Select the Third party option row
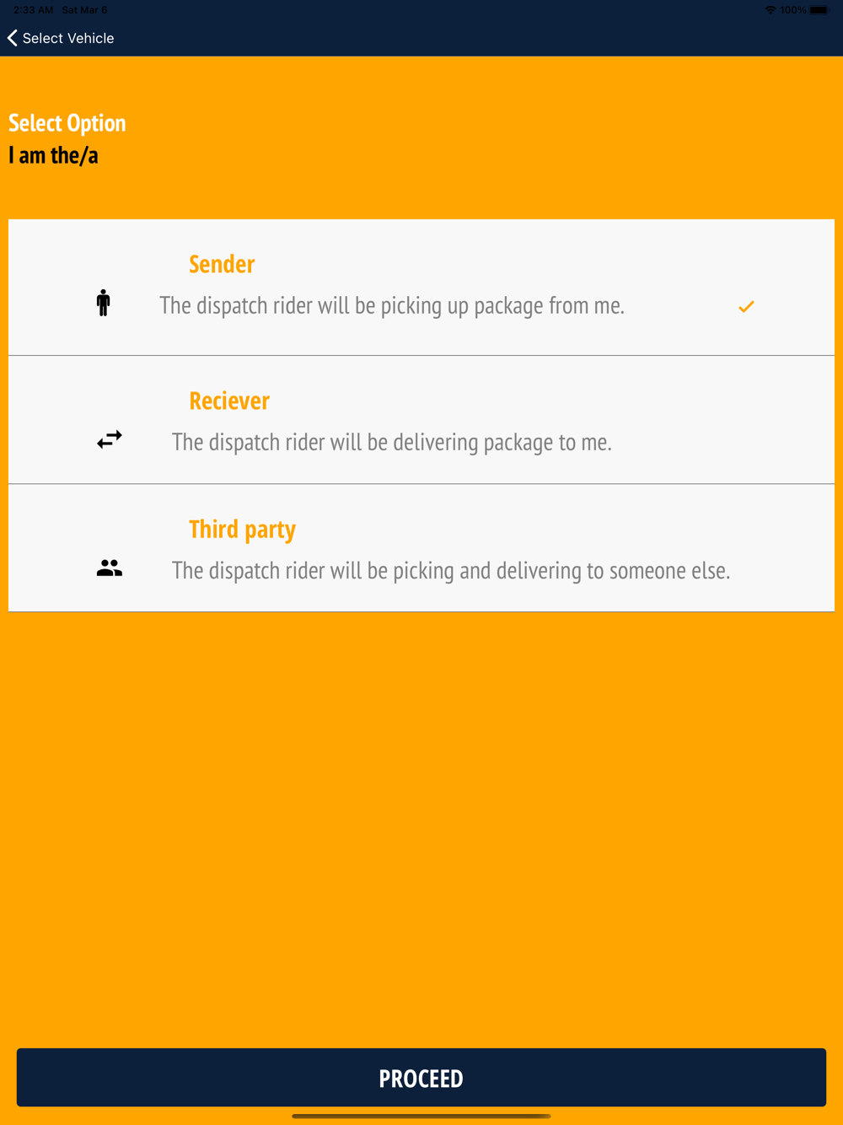Screen dimensions: 843x1125 [x=421, y=548]
